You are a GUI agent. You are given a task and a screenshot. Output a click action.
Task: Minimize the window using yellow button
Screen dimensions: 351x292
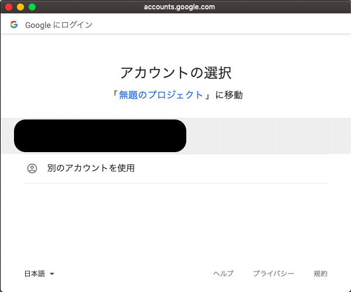[x=20, y=7]
